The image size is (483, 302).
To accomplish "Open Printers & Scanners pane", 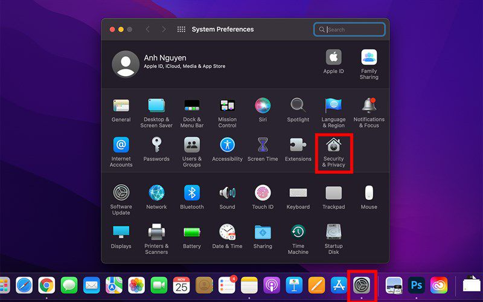I will (156, 239).
